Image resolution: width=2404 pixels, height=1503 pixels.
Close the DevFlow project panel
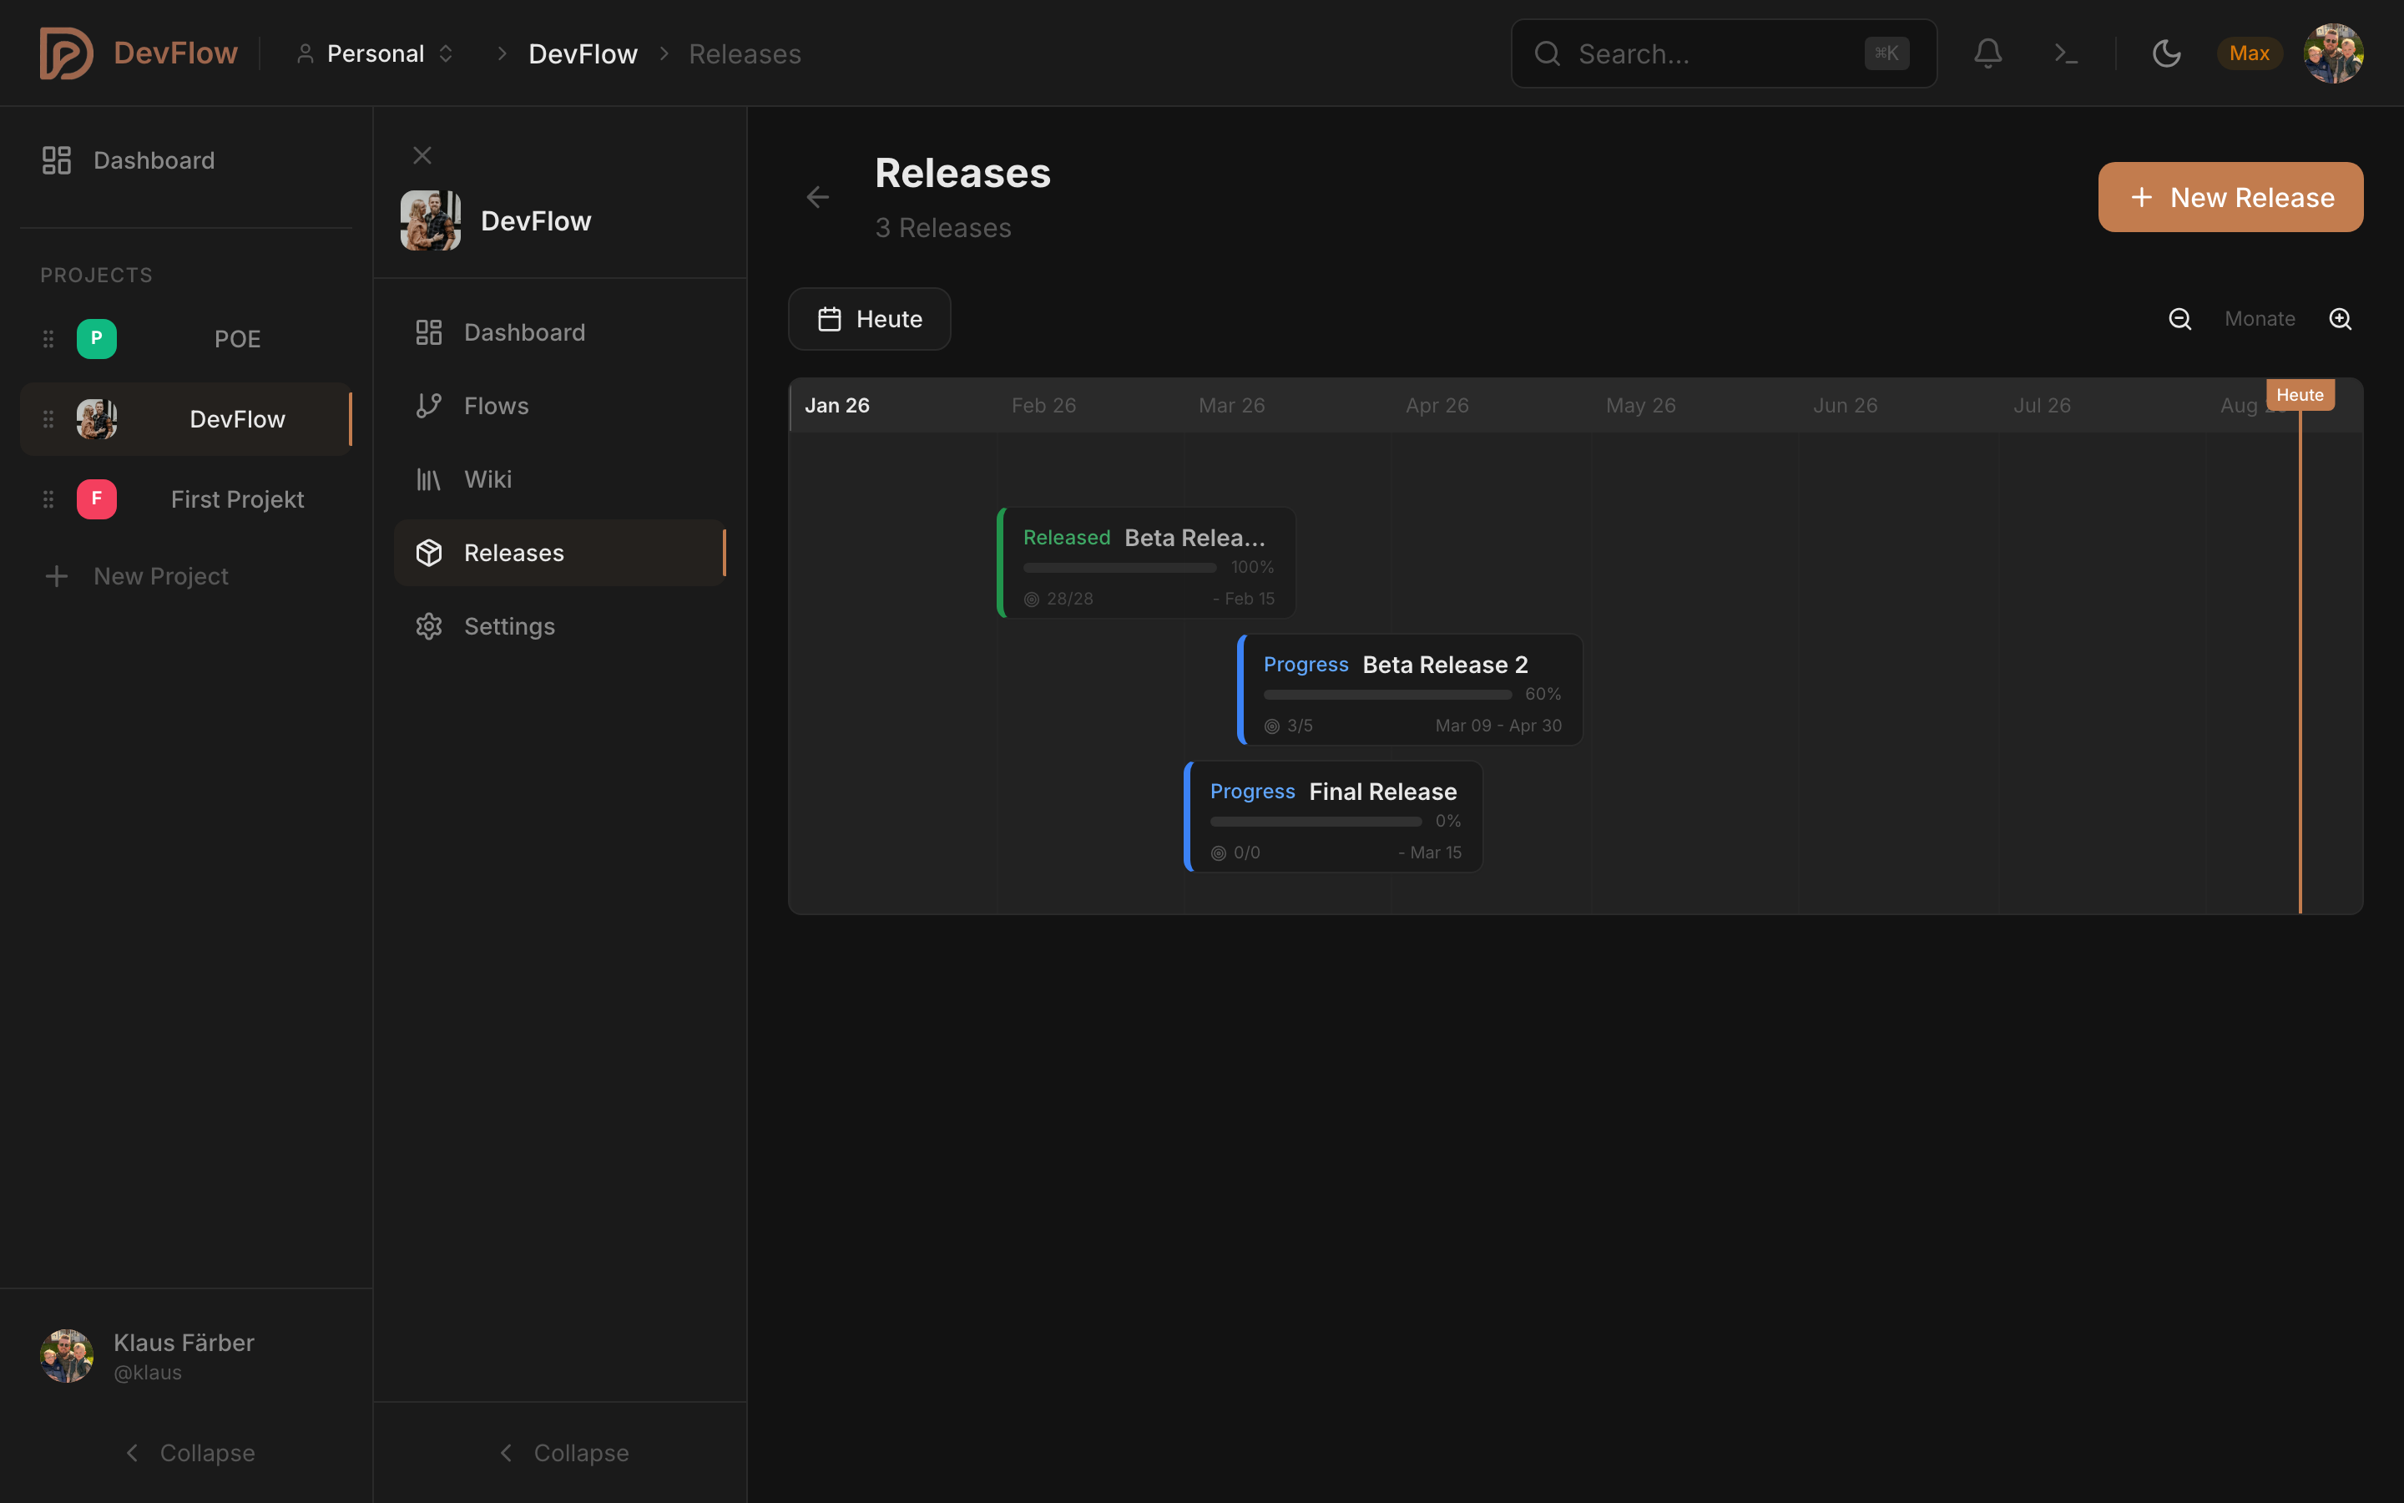coord(422,155)
